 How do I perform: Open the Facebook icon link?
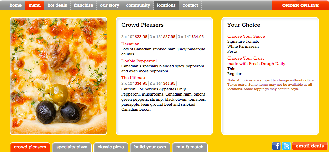point(276,146)
